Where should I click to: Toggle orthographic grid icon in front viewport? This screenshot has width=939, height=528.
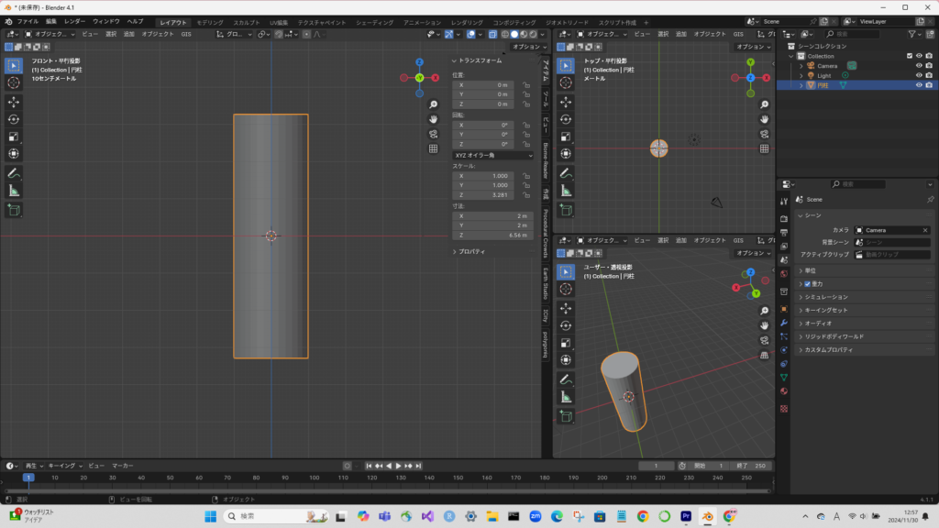[433, 148]
